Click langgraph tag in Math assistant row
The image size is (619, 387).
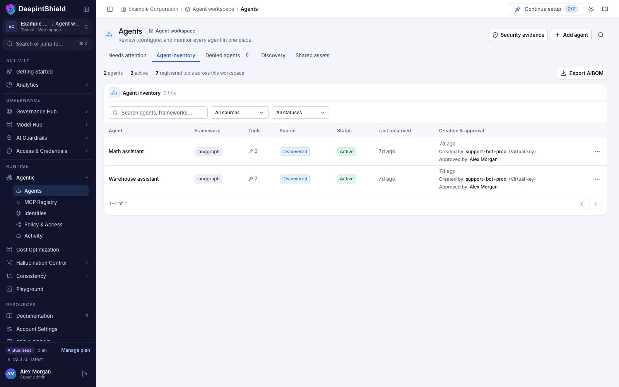[209, 152]
